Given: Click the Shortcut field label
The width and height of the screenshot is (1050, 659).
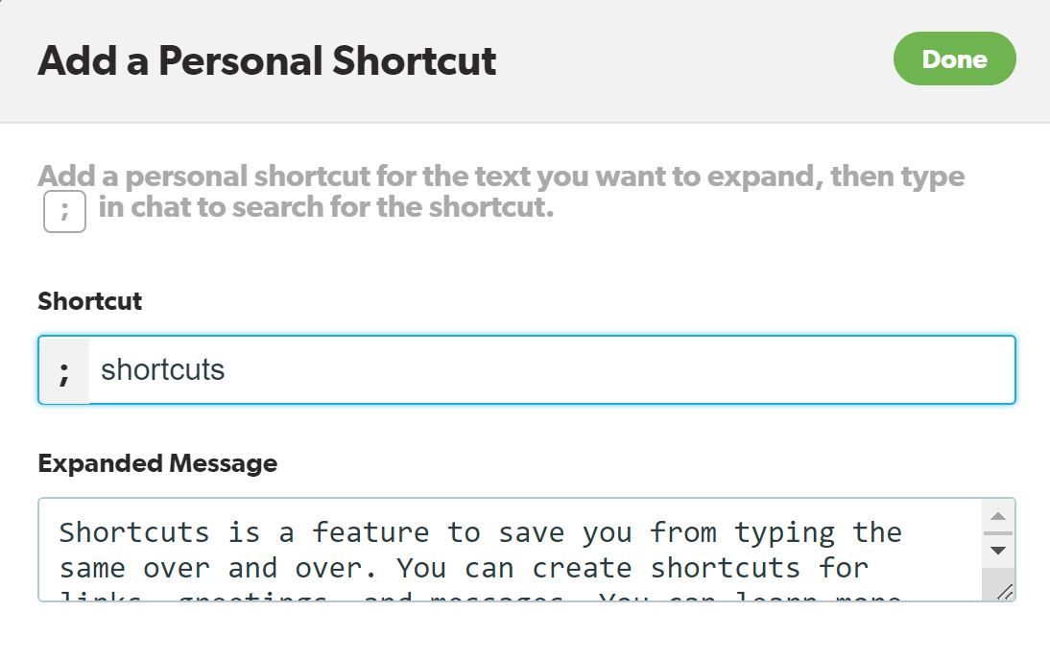Looking at the screenshot, I should pyautogui.click(x=89, y=301).
